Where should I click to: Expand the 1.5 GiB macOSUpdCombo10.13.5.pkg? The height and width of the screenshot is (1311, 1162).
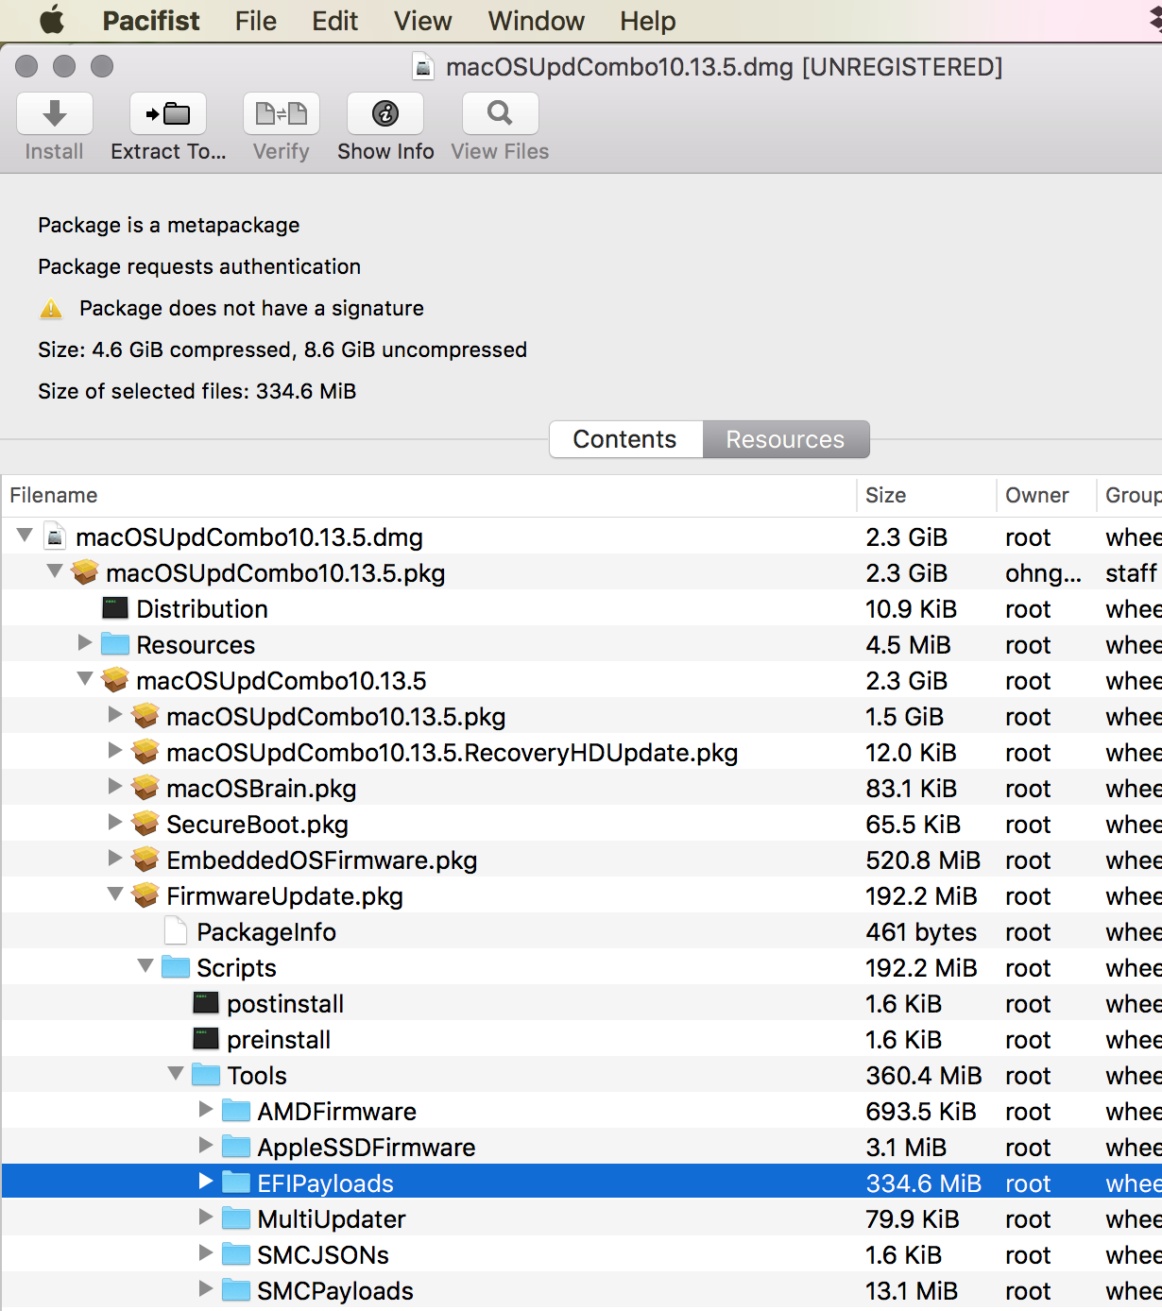coord(115,715)
